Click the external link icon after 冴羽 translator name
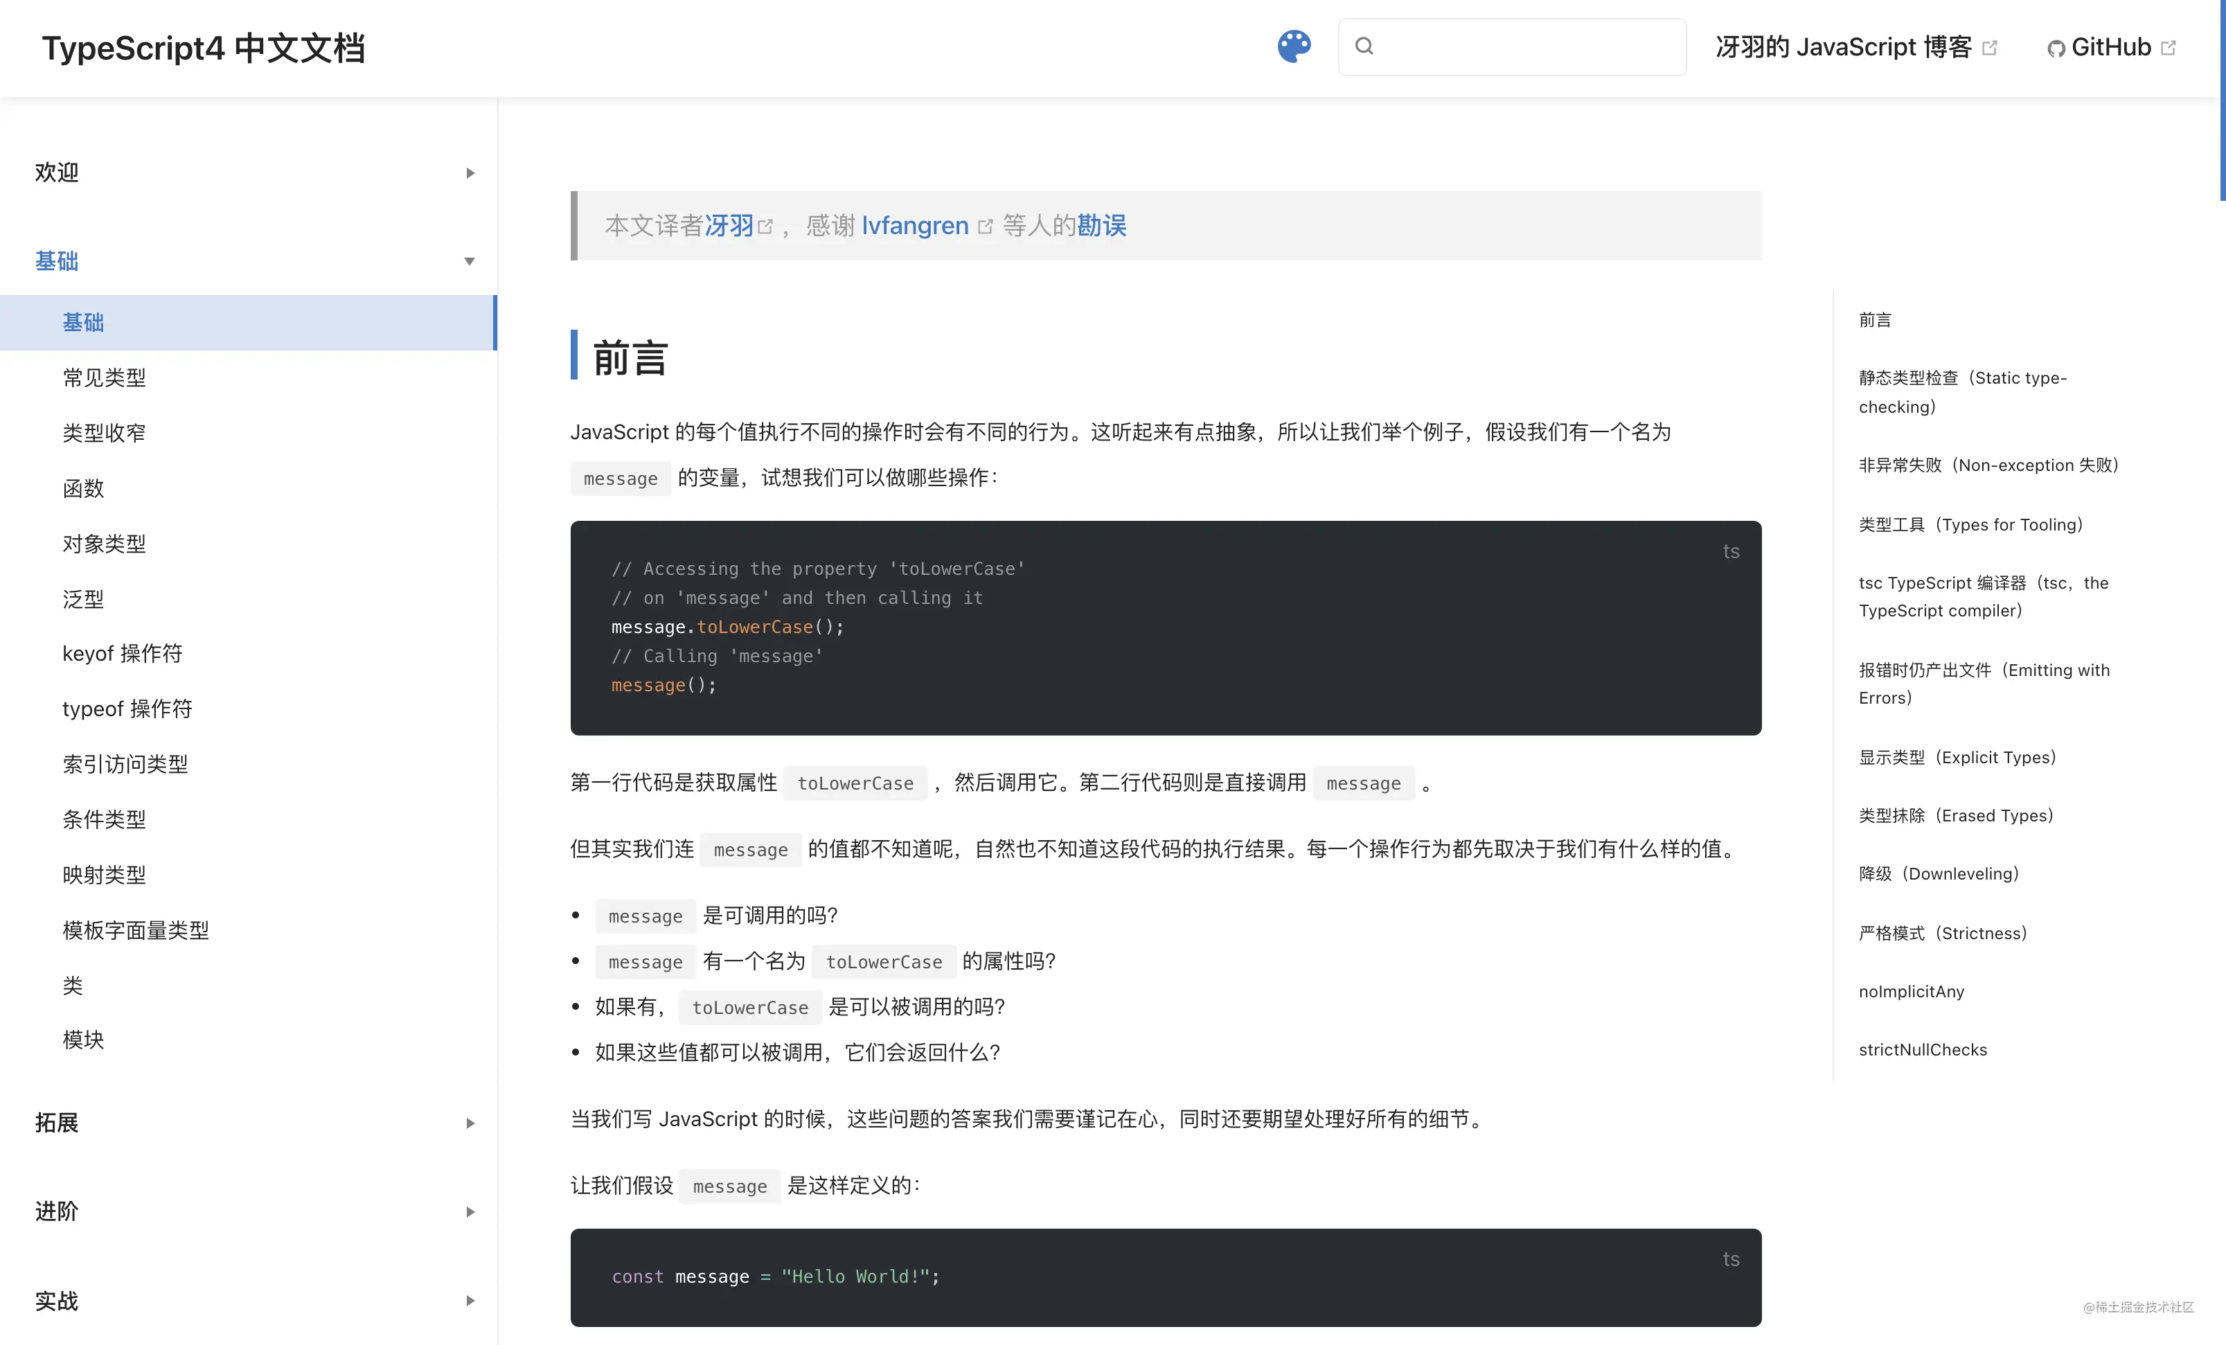The image size is (2226, 1345). pos(765,226)
